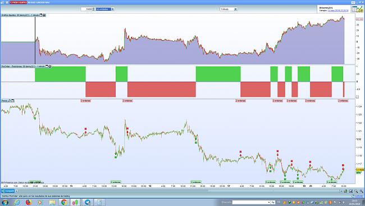
Task: Click the third pink '2 órdenes' label
Action: [240, 101]
